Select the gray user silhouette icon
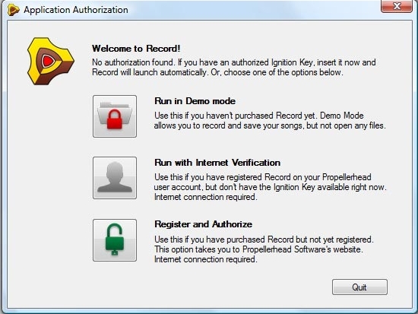The height and width of the screenshot is (314, 418). point(115,178)
